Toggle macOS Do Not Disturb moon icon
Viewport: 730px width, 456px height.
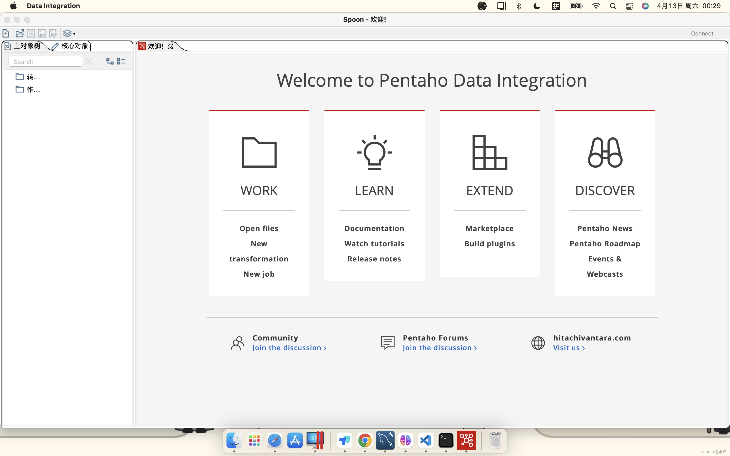pyautogui.click(x=536, y=6)
